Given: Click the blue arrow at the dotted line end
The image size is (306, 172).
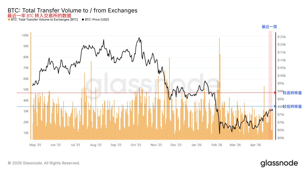Looking at the screenshot, I should point(275,106).
